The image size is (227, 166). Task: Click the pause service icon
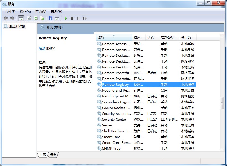(78, 18)
